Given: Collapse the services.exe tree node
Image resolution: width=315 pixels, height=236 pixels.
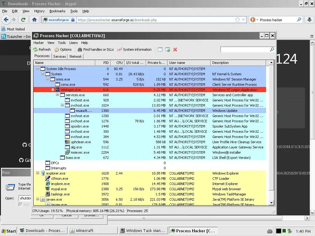Looking at the screenshot, I should pyautogui.click(x=58, y=95).
